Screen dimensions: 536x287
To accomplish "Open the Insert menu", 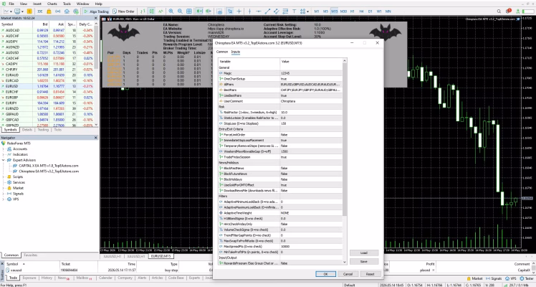I will [37, 4].
